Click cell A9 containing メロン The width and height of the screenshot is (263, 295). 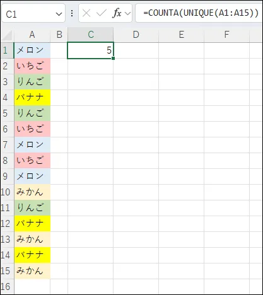[x=32, y=176]
